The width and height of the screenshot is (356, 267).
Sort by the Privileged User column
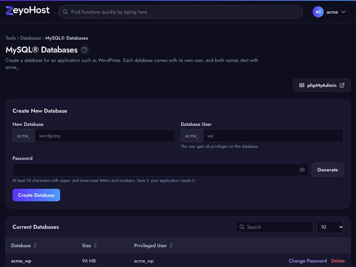(153, 245)
